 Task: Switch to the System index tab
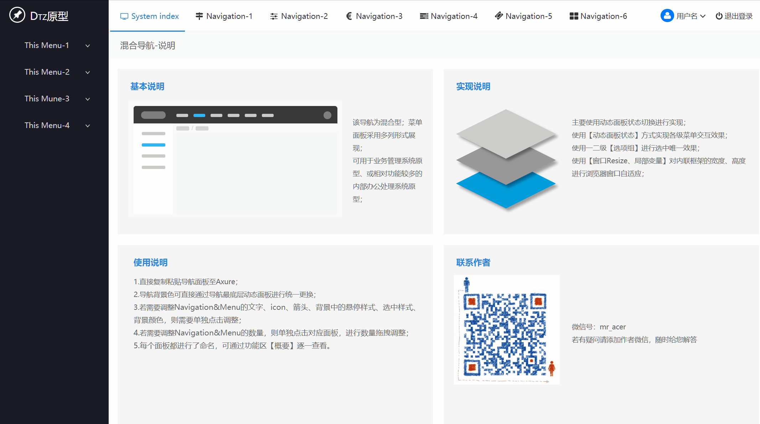(x=148, y=16)
